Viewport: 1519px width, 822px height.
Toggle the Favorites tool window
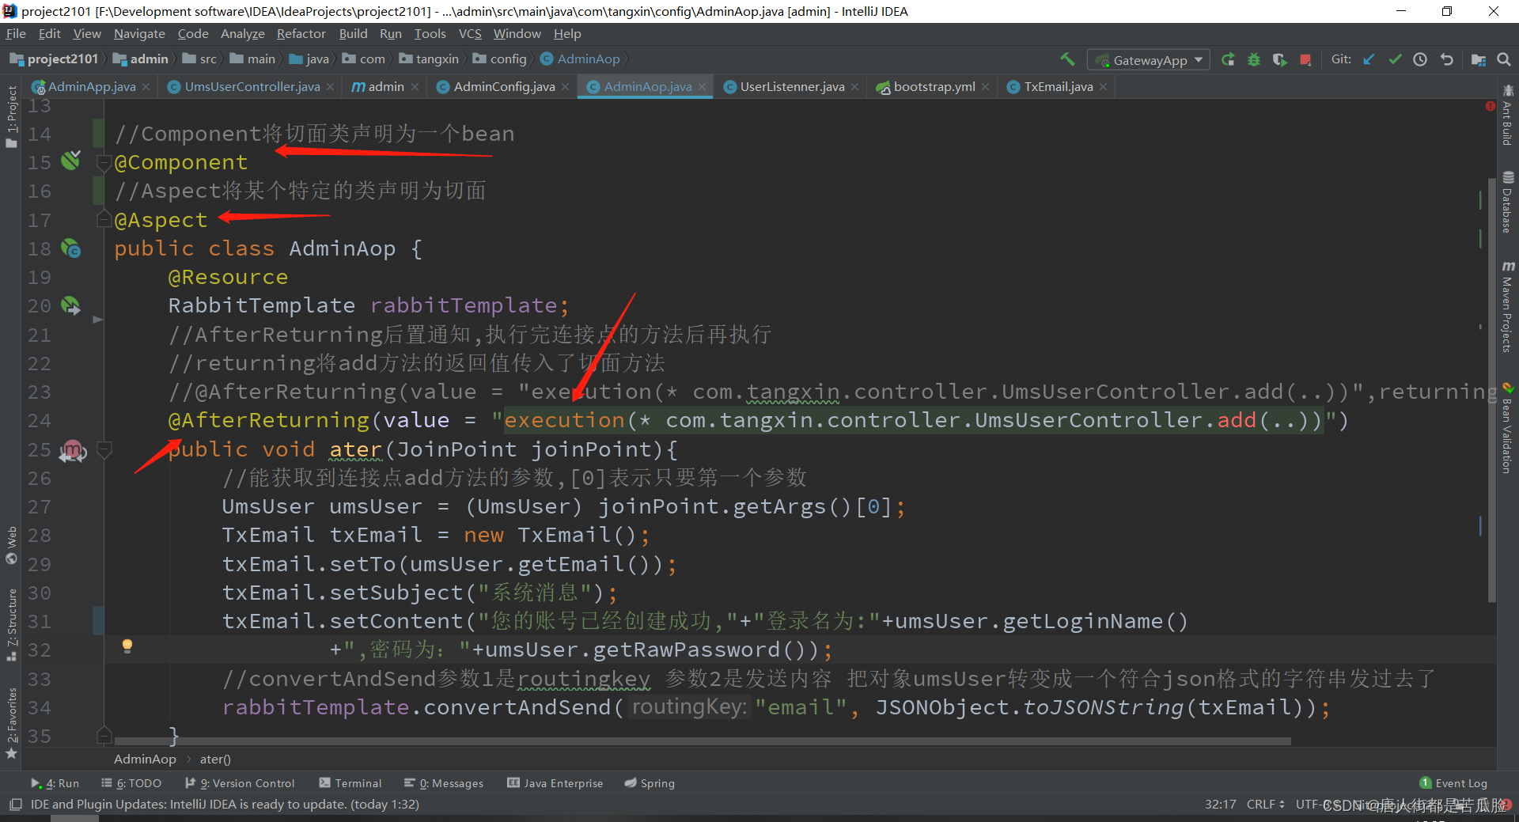[x=11, y=723]
